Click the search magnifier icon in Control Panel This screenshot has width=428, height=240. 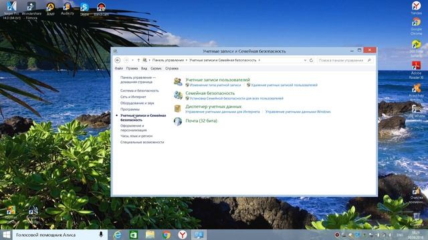point(369,60)
